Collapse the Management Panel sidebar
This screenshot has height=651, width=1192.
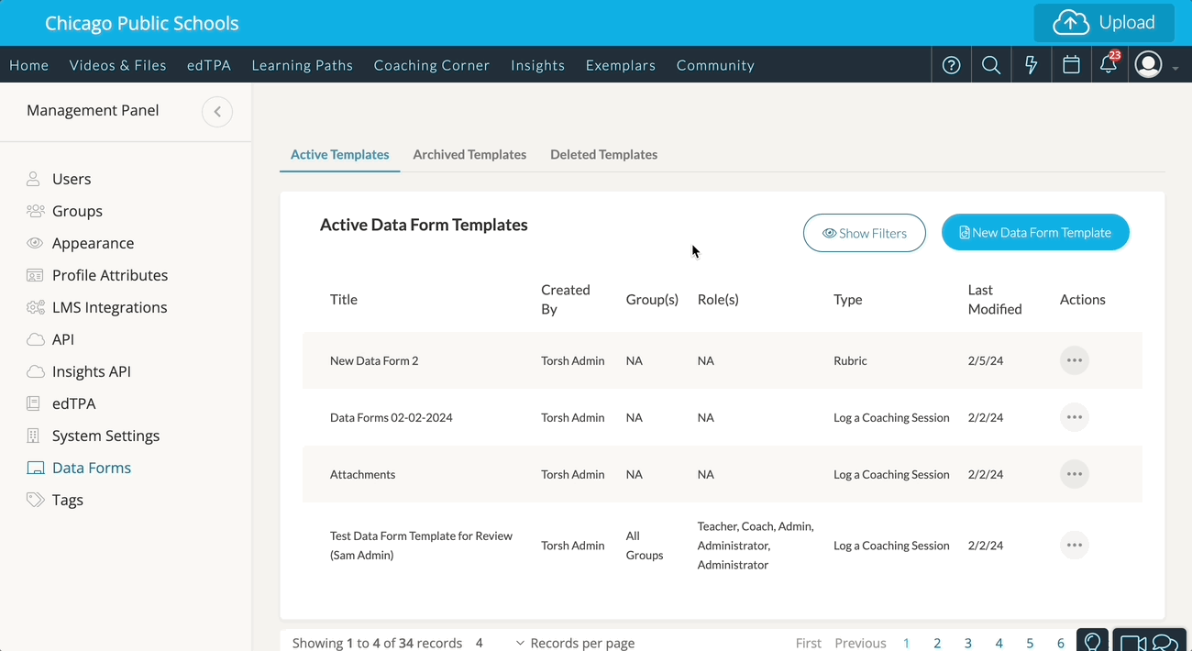click(x=217, y=112)
